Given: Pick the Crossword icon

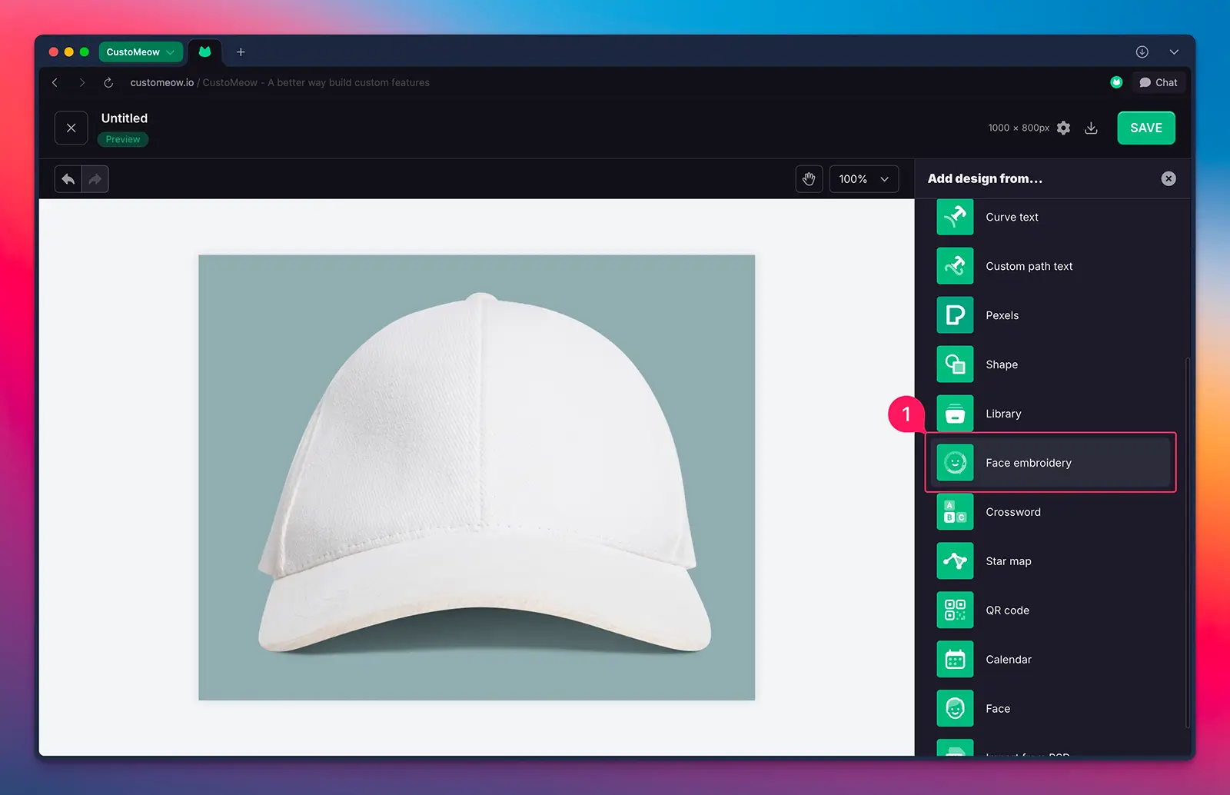Looking at the screenshot, I should pos(955,512).
